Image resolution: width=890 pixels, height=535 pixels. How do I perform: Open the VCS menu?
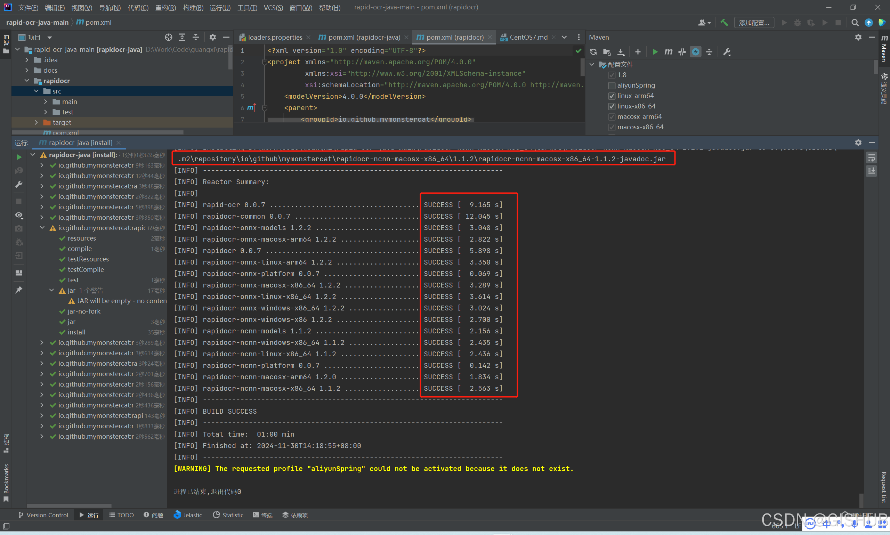tap(273, 7)
